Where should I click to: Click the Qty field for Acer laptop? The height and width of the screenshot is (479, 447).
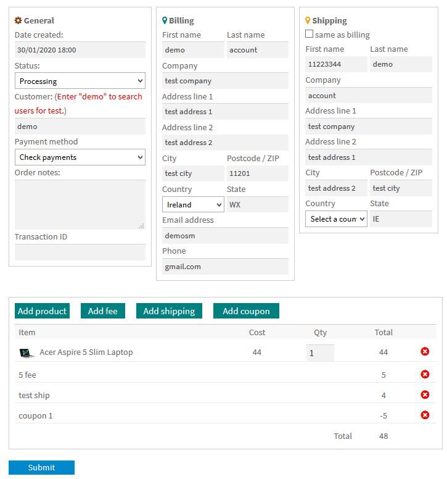(x=320, y=353)
